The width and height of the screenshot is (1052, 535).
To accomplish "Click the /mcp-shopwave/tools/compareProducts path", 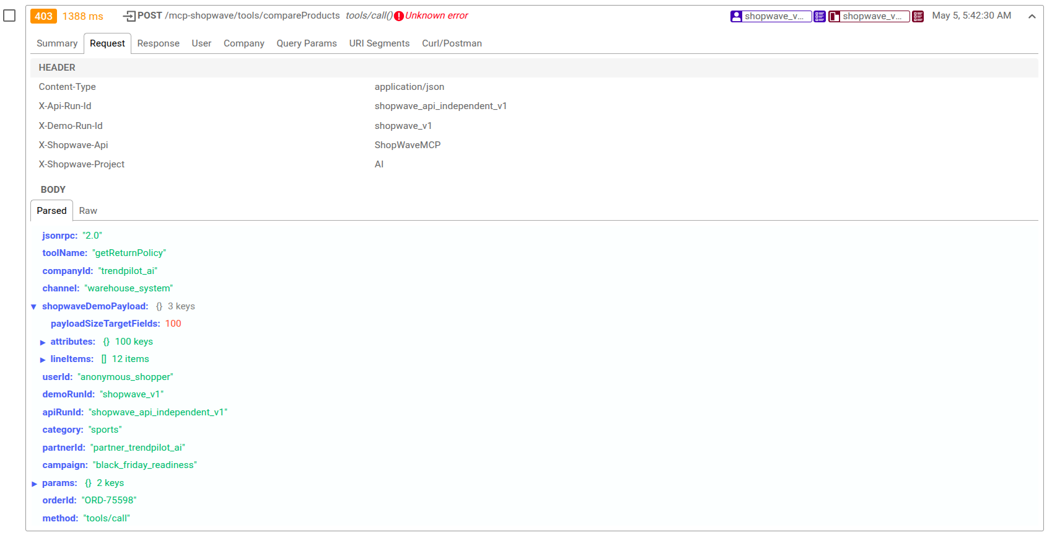I will 252,15.
